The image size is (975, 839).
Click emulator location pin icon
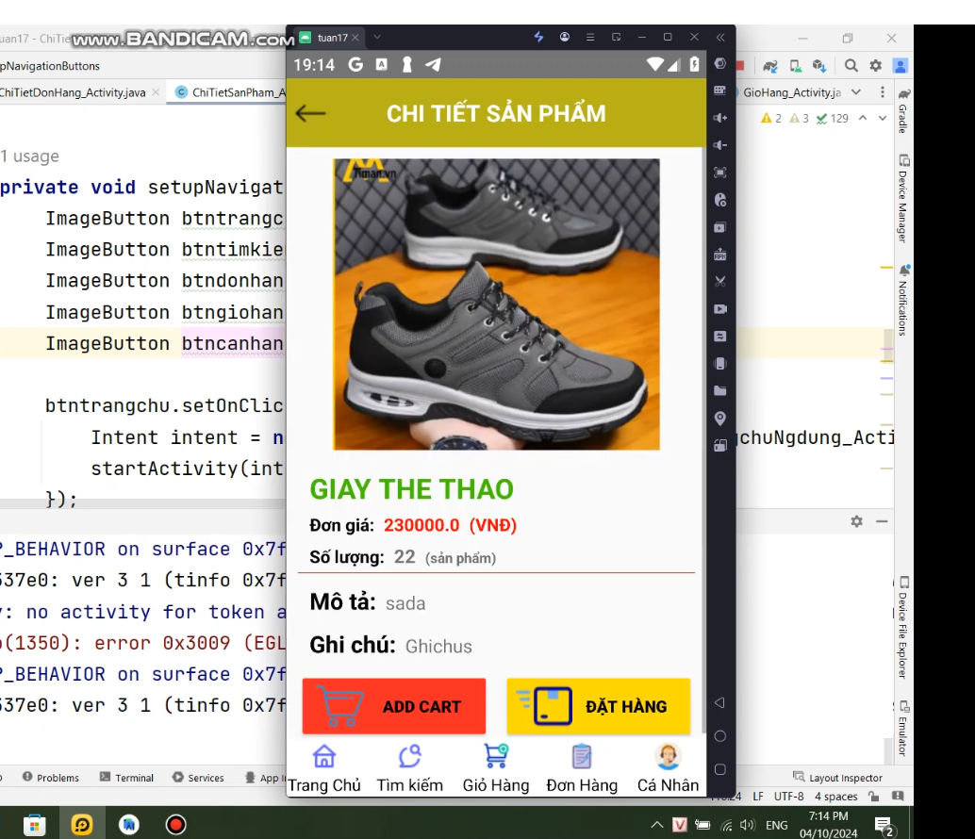(720, 419)
